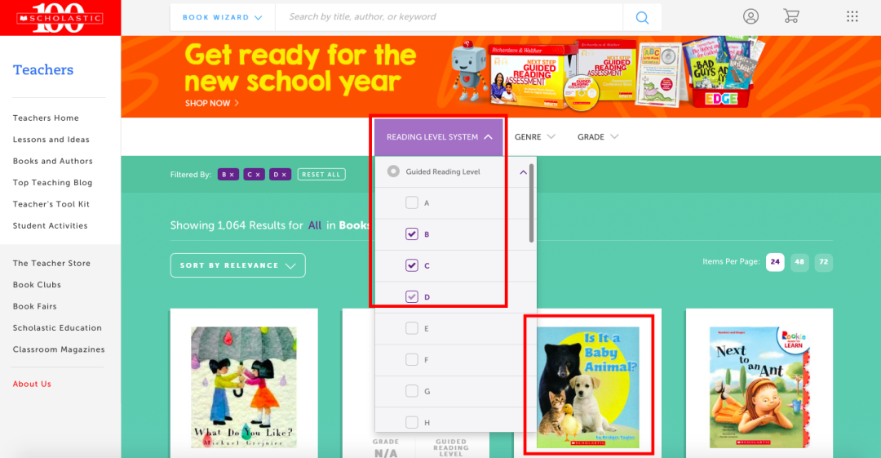Remove the C filter tag
The image size is (881, 458).
(x=254, y=175)
